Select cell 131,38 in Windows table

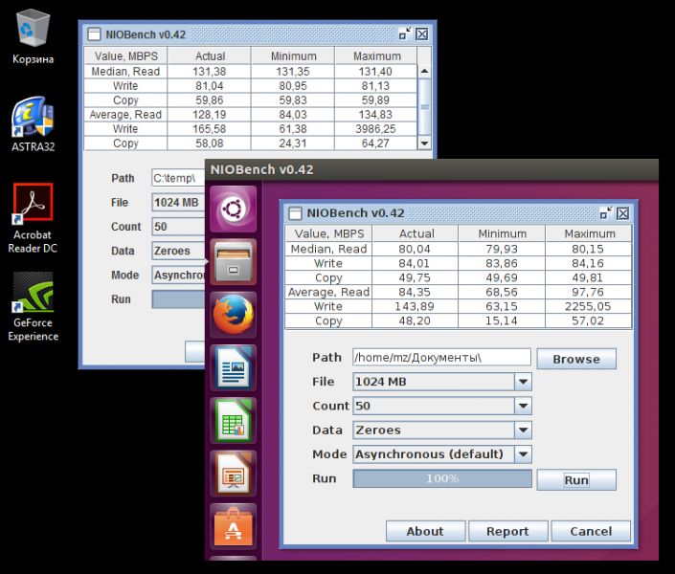tap(210, 72)
